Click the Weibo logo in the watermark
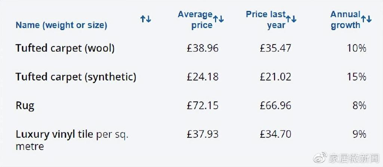 (320, 158)
